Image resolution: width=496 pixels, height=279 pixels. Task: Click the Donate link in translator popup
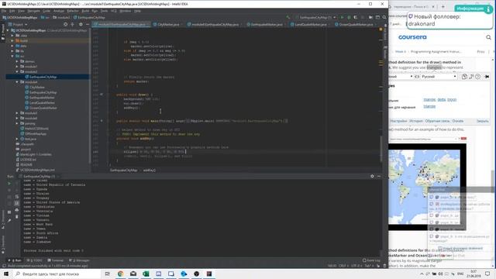(458, 121)
